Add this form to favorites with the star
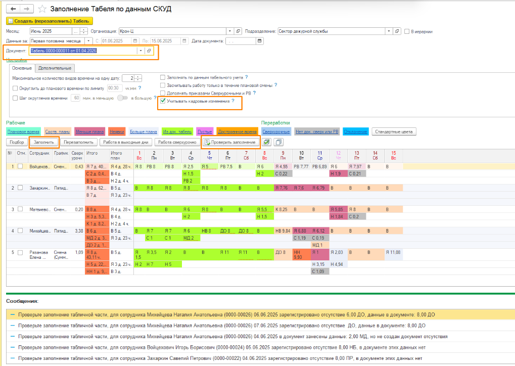The image size is (515, 366). click(x=42, y=9)
